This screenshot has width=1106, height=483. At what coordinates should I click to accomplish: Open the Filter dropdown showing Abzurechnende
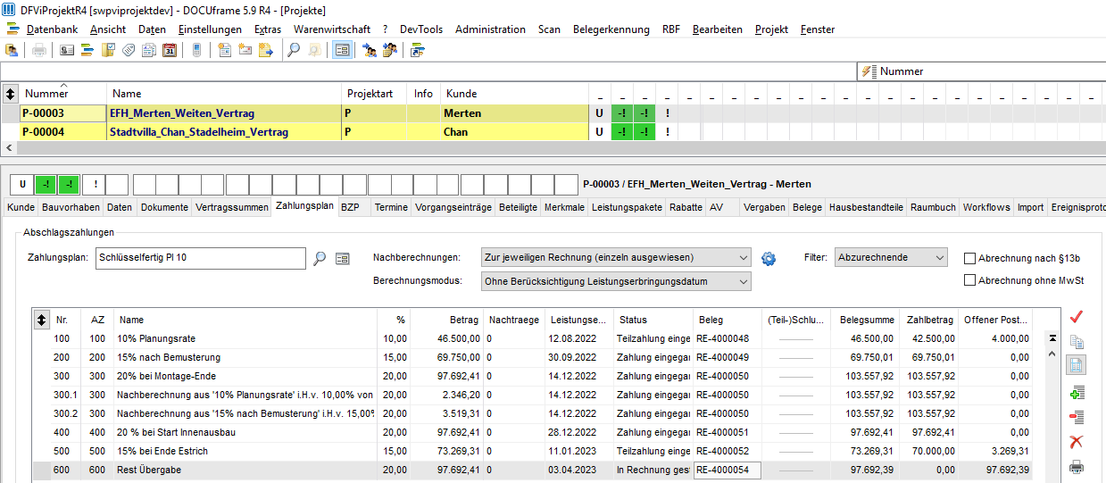(x=890, y=257)
